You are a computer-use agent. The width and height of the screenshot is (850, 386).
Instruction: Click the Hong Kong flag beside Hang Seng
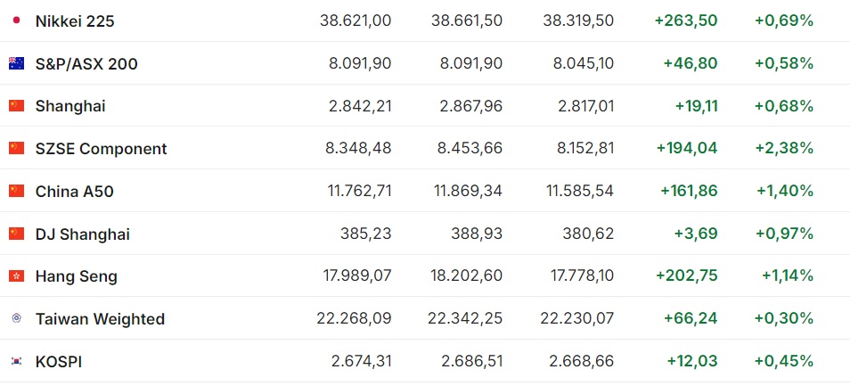coord(16,276)
